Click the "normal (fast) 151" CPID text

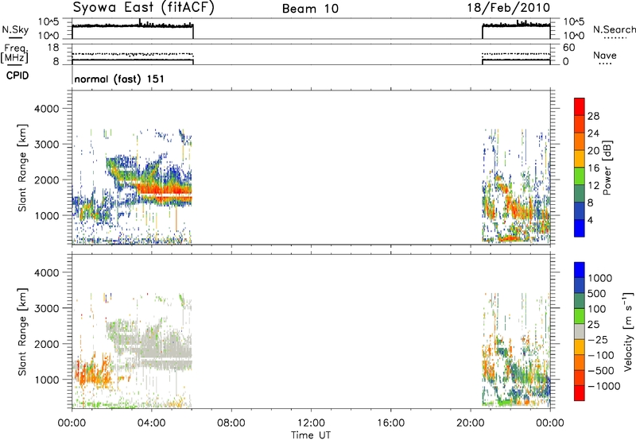point(119,79)
